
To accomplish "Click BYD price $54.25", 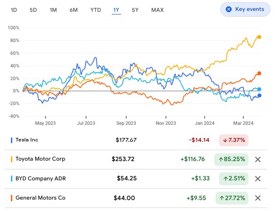I will click(127, 179).
